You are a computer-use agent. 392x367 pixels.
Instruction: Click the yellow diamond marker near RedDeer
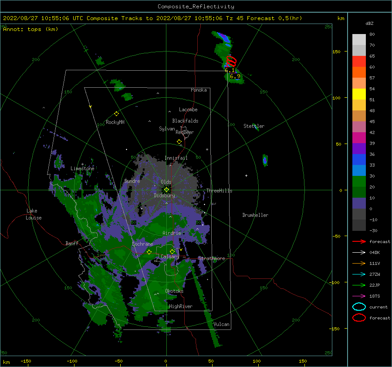coord(179,142)
